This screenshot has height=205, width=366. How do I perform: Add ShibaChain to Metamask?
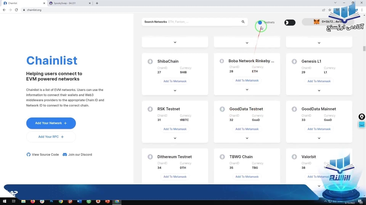coord(175,81)
